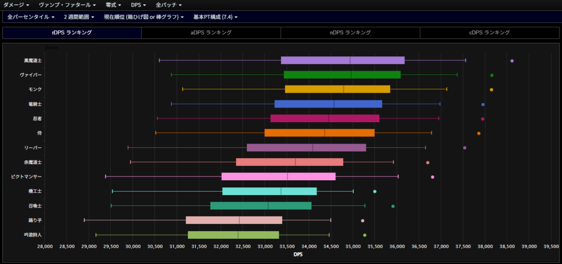Open the 全パッチ patch filter

coord(168,4)
